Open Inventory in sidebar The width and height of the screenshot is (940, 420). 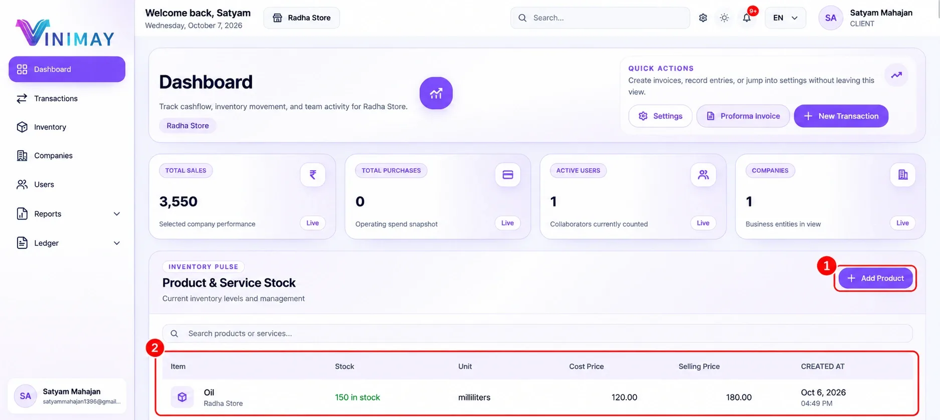67,127
